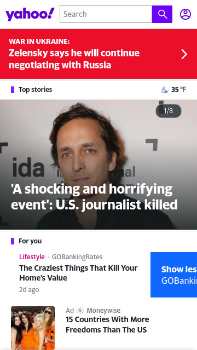Image resolution: width=197 pixels, height=350 pixels.
Task: Click the For you heading
Action: pyautogui.click(x=30, y=241)
